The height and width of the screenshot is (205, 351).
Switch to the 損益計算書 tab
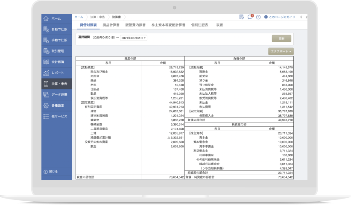111,25
